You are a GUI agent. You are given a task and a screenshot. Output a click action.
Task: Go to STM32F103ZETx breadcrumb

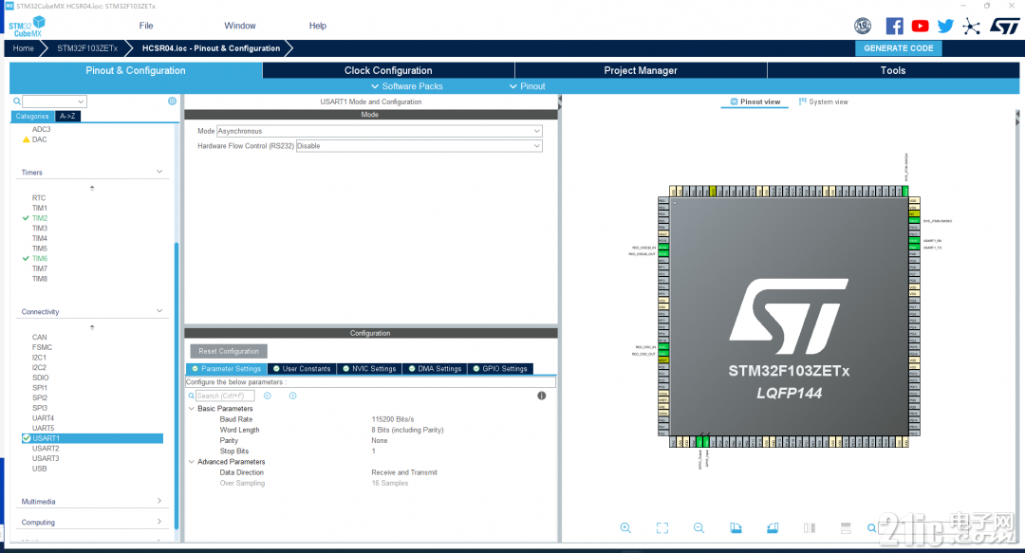87,48
